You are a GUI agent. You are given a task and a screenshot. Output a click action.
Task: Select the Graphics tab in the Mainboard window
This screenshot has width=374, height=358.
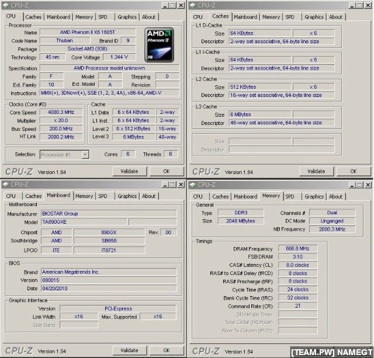tap(127, 196)
